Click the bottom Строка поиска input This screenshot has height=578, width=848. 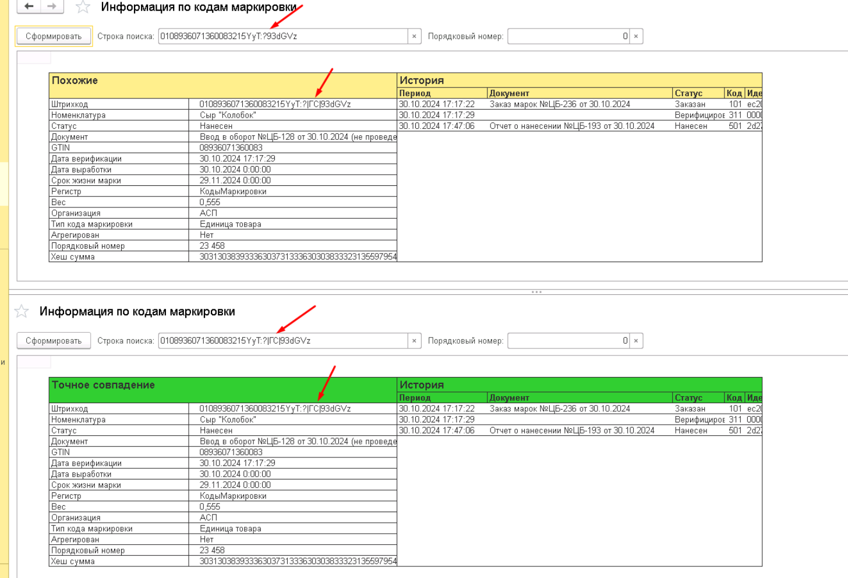point(283,341)
